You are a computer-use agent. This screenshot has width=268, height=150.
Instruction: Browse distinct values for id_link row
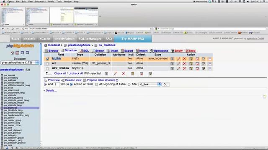pos(172,59)
